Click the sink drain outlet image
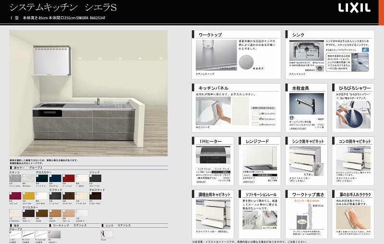The height and width of the screenshot is (244, 384). coord(319,69)
